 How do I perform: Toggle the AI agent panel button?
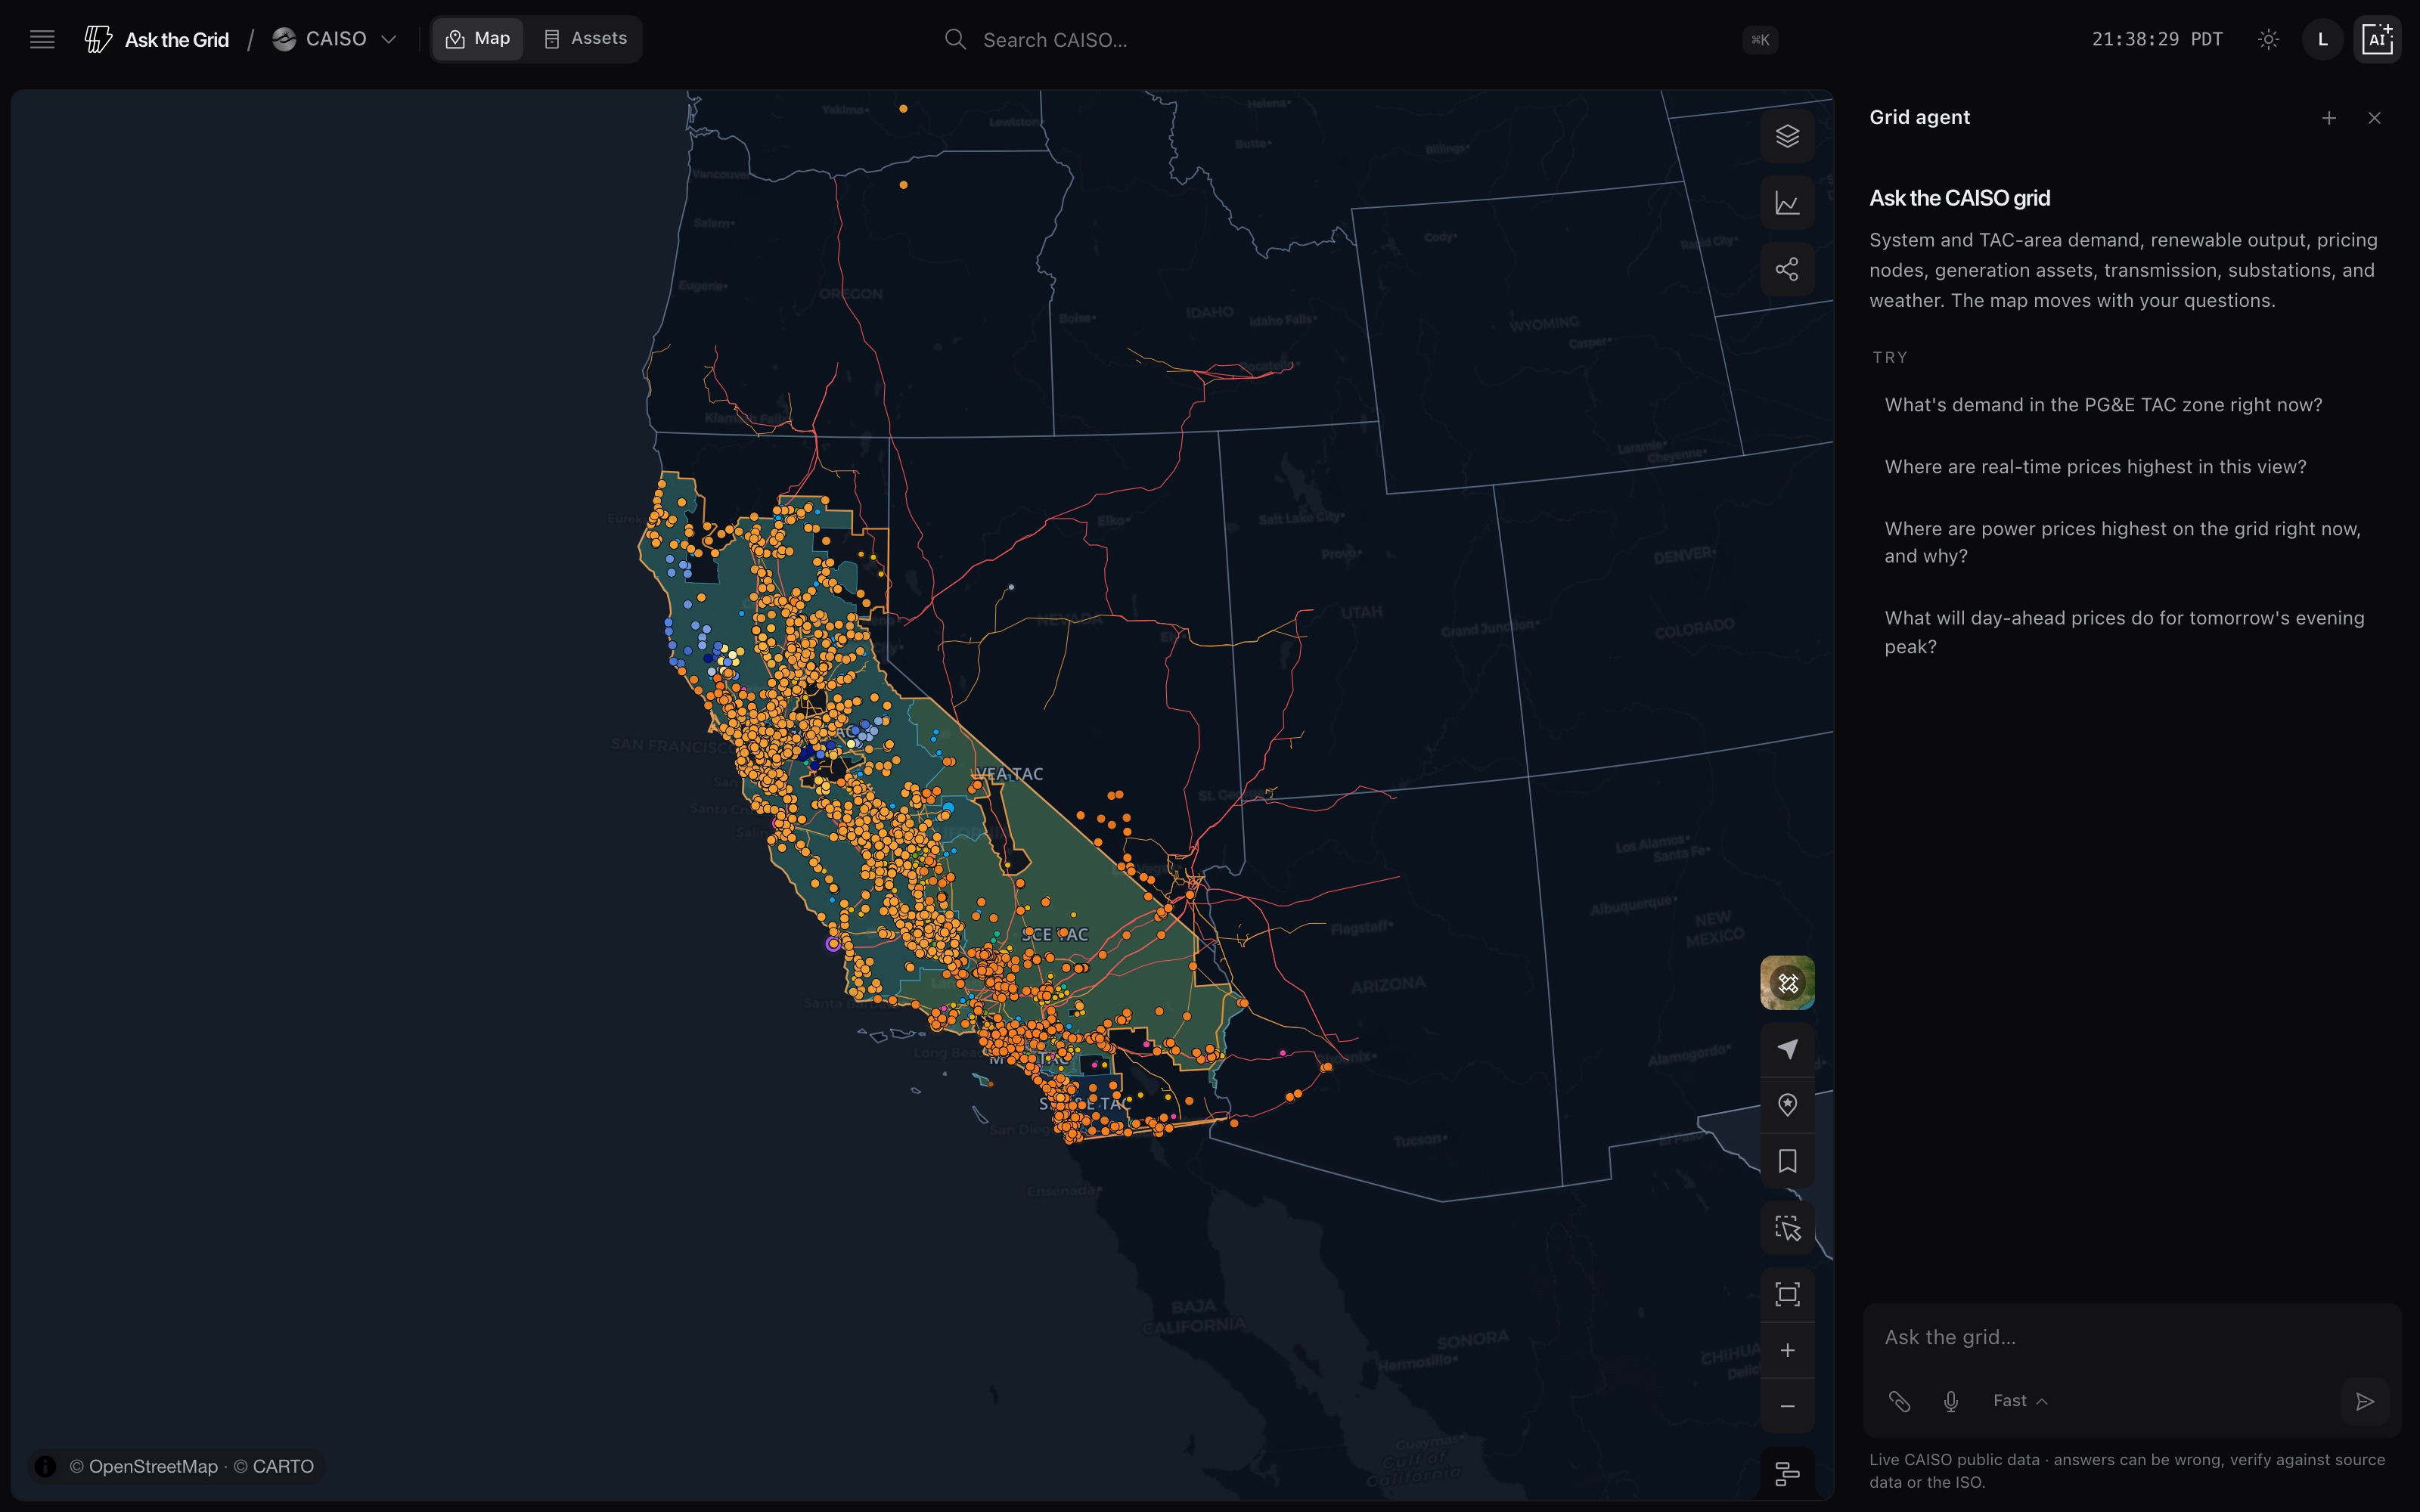(x=2377, y=39)
